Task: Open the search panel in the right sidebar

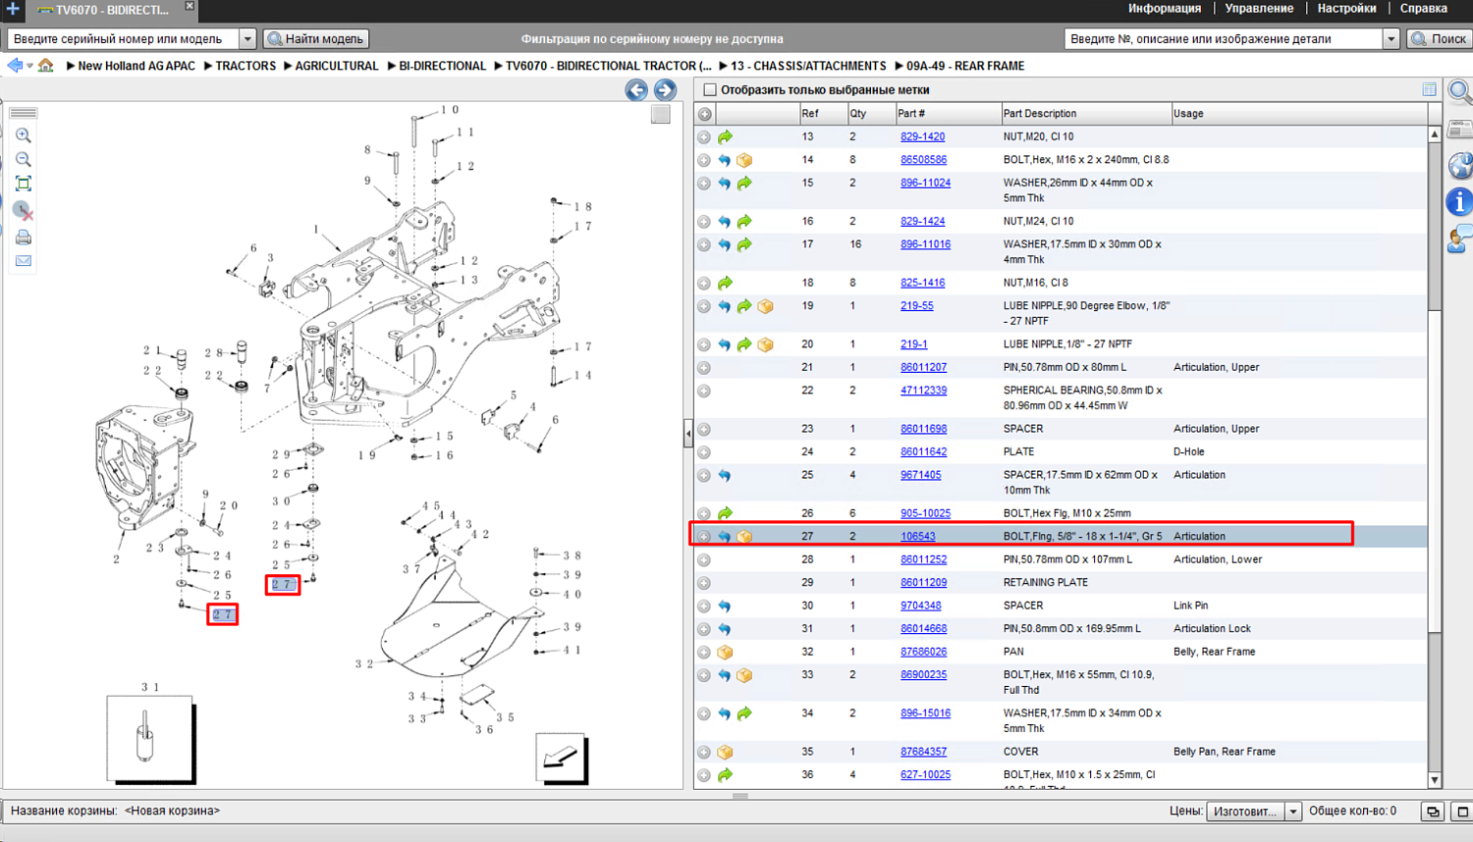Action: (1460, 93)
